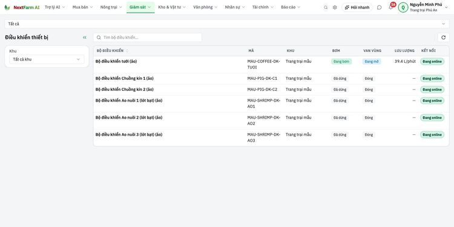454x227 pixels.
Task: Open the settings gear icon
Action: 335,7
